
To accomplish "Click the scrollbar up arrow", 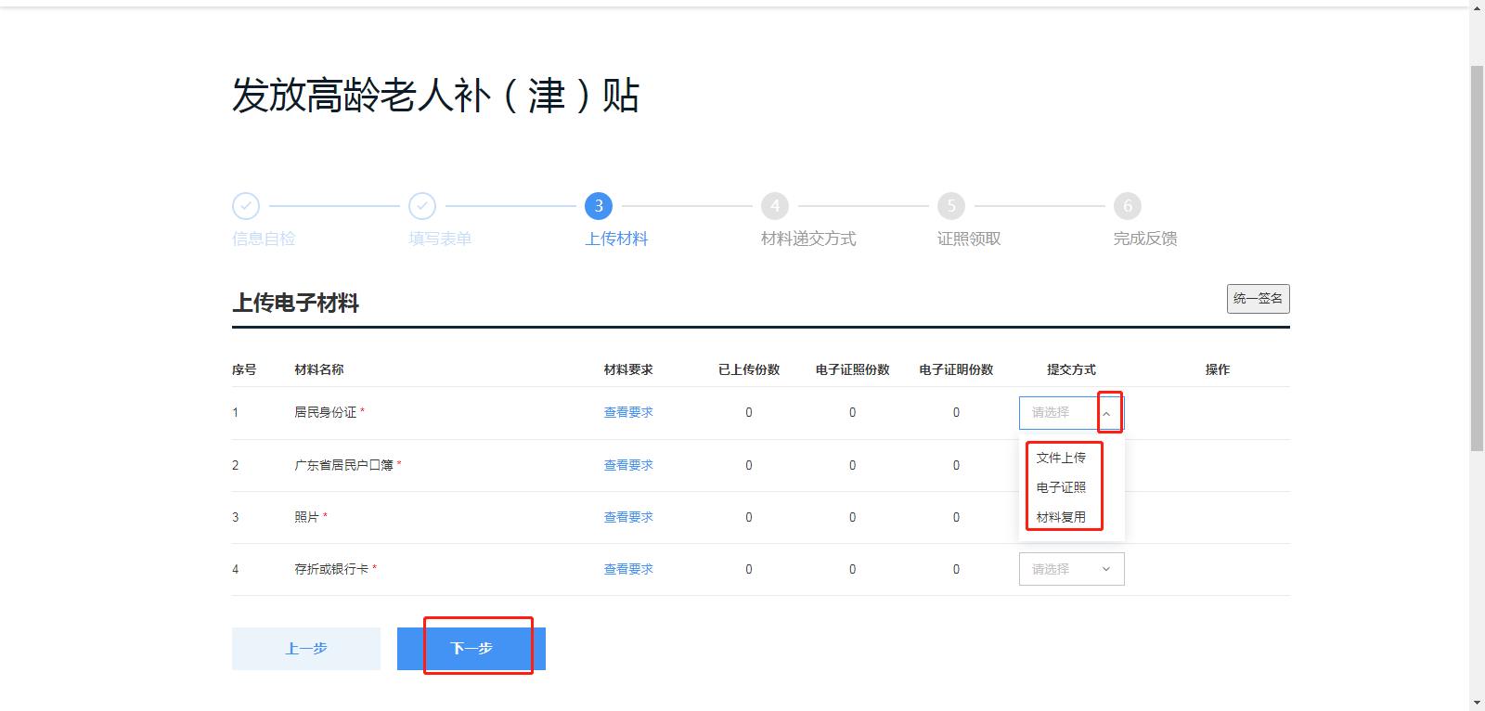I will 1477,7.
